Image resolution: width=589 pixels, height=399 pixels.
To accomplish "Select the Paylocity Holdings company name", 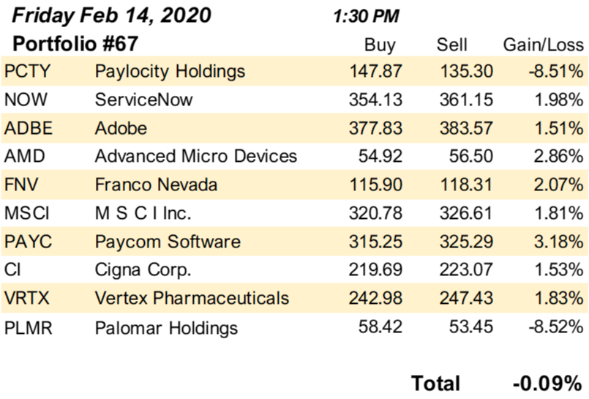I will (x=170, y=72).
